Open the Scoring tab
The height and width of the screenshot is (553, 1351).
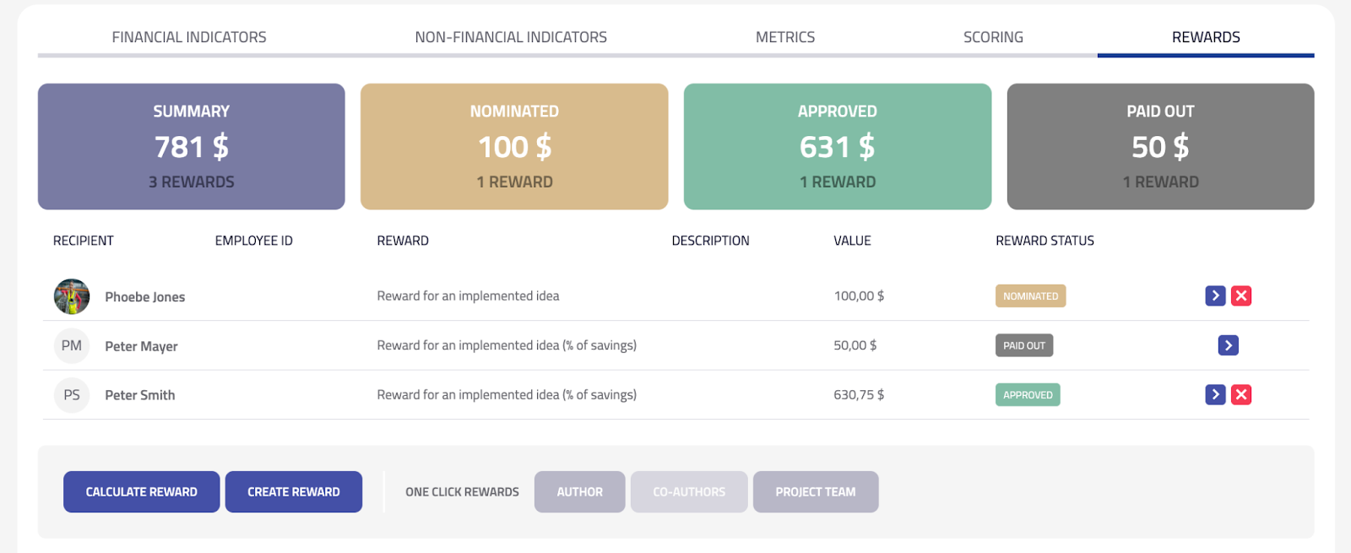click(x=993, y=37)
